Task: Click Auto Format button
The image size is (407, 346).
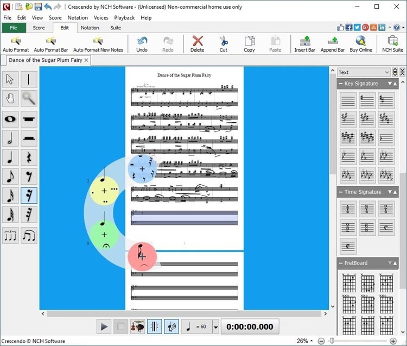Action: 16,44
